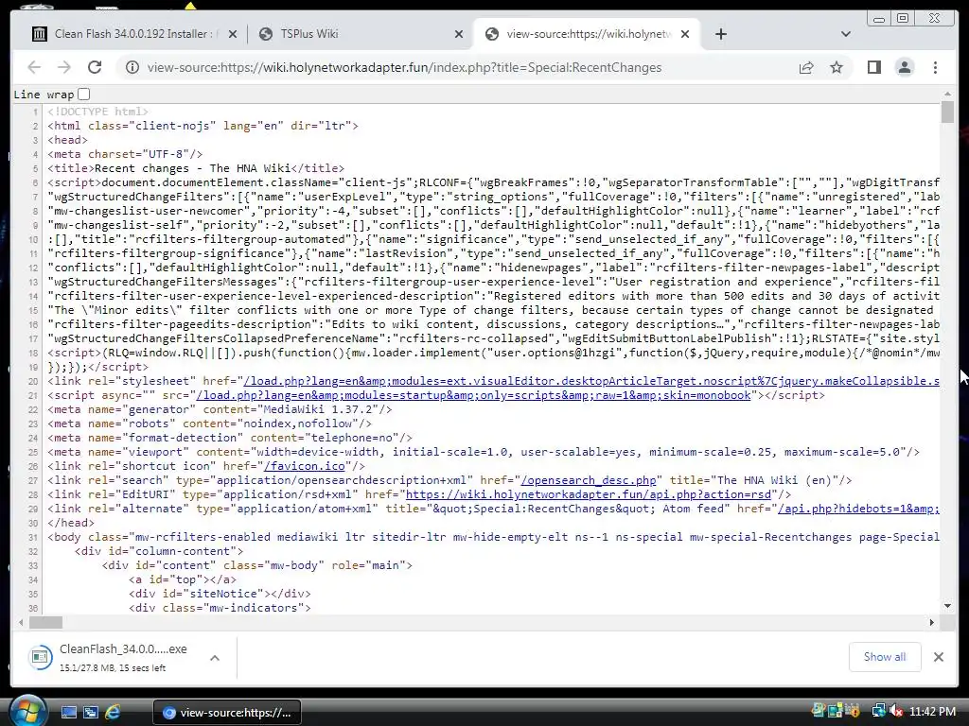Image resolution: width=969 pixels, height=726 pixels.
Task: Switch to the TSPlus Wiki tab
Action: pyautogui.click(x=361, y=34)
